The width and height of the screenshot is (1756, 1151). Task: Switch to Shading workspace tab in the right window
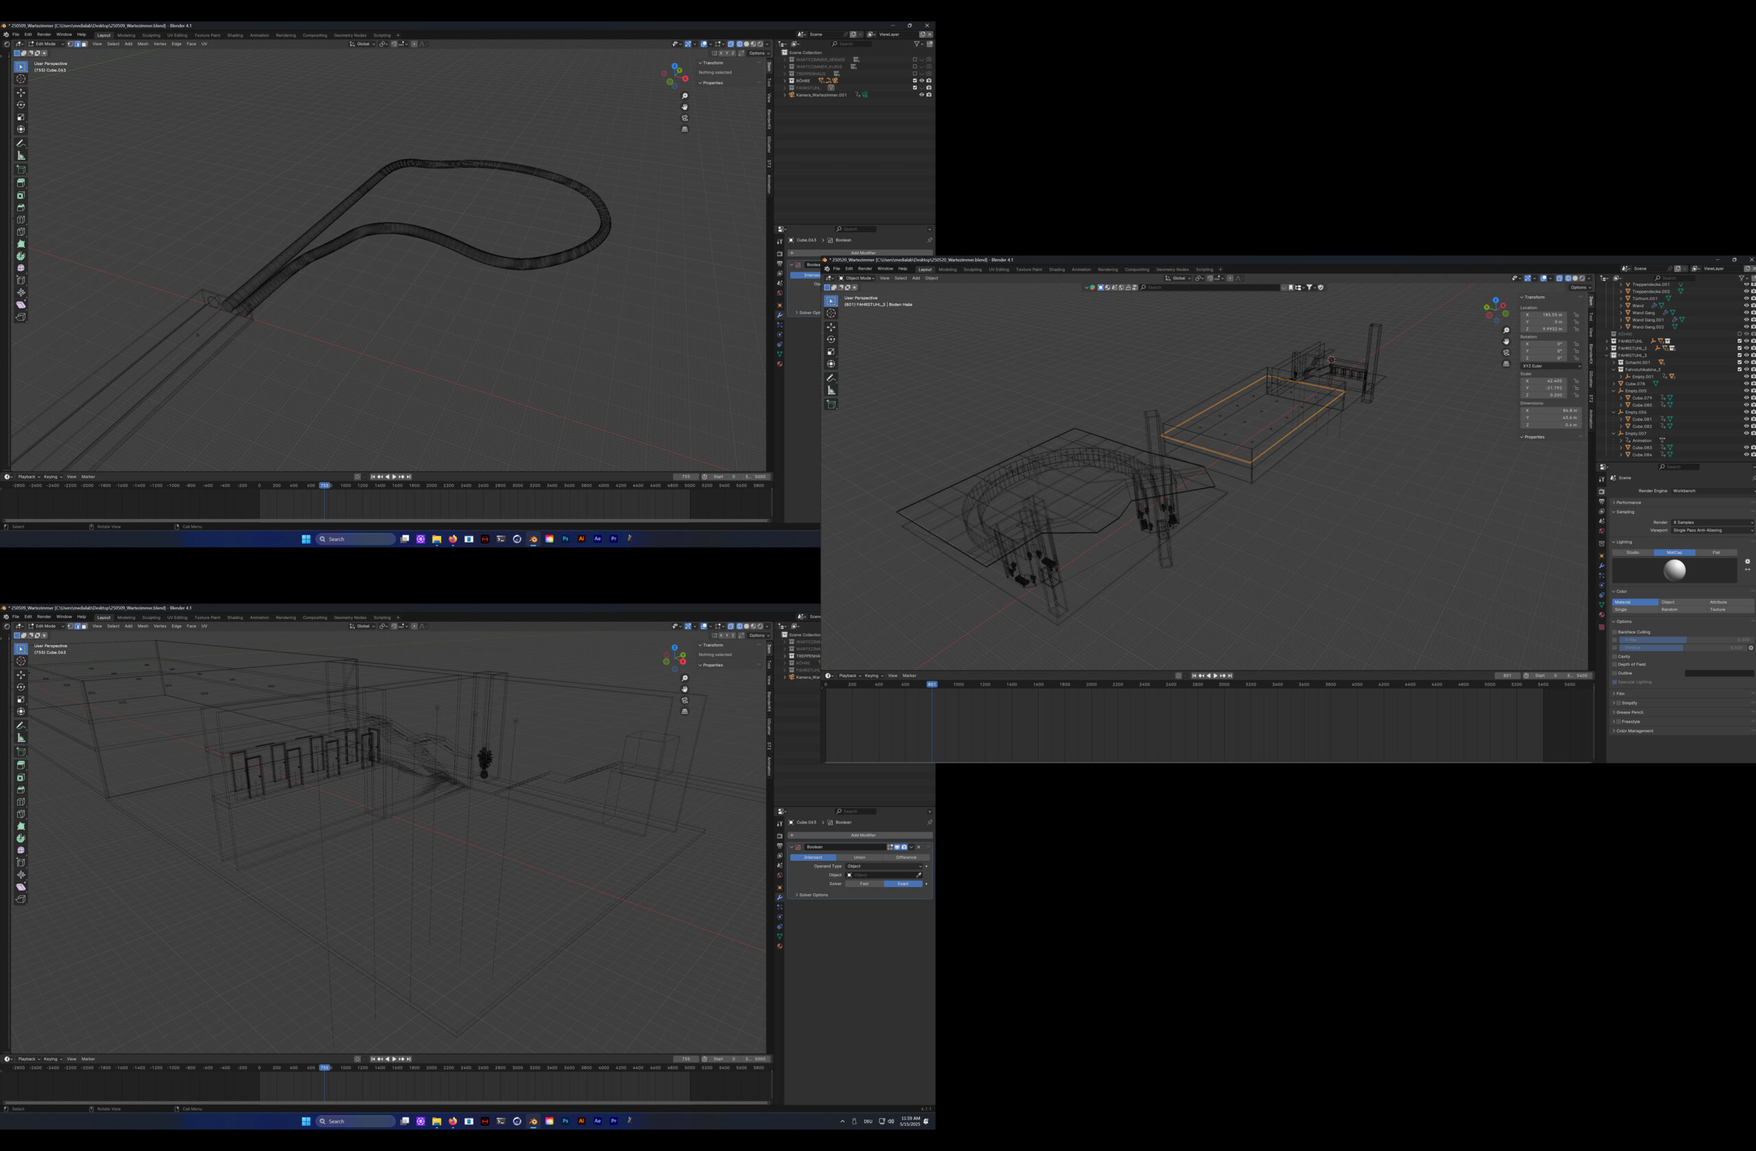tap(1056, 270)
